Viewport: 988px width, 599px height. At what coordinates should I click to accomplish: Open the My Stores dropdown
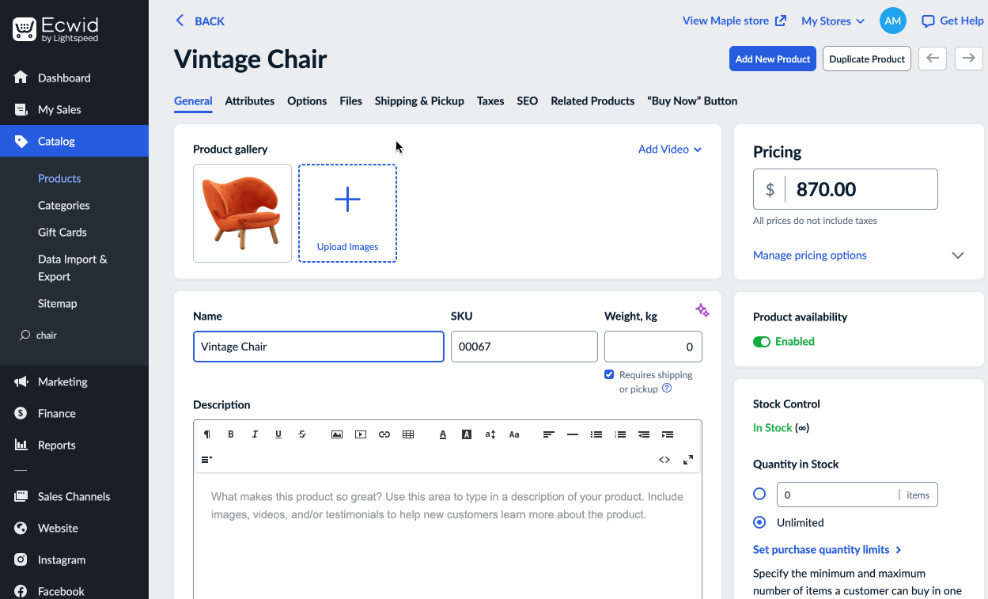coord(833,21)
